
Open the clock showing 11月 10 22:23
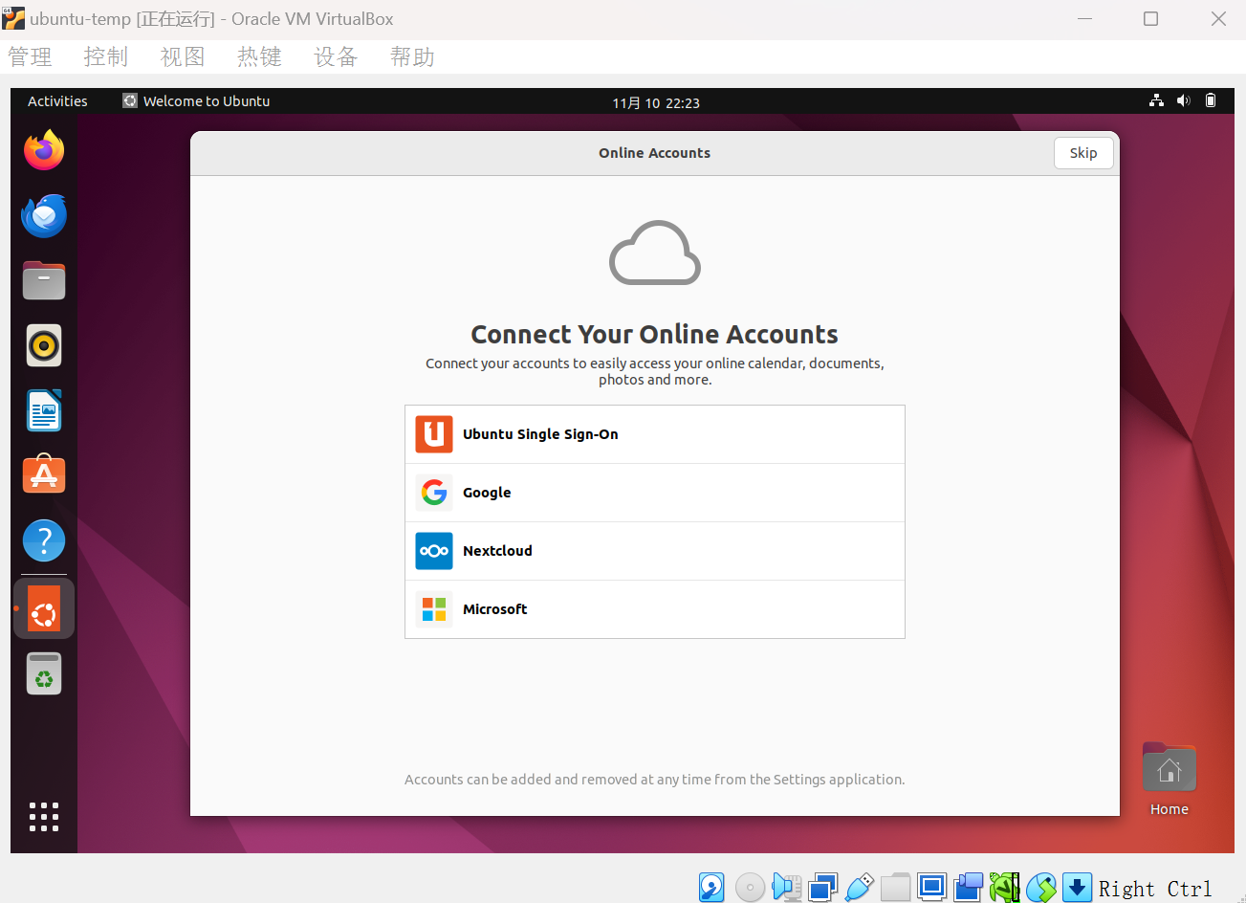pyautogui.click(x=656, y=102)
